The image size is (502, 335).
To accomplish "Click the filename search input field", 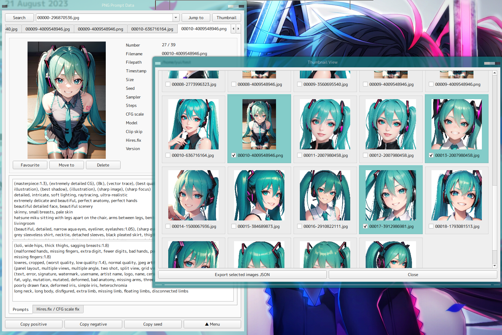I will click(x=104, y=18).
